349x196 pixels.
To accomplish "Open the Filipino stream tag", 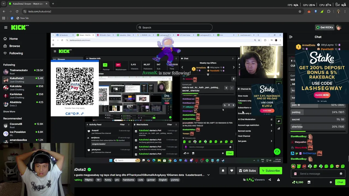I will click(x=89, y=180).
